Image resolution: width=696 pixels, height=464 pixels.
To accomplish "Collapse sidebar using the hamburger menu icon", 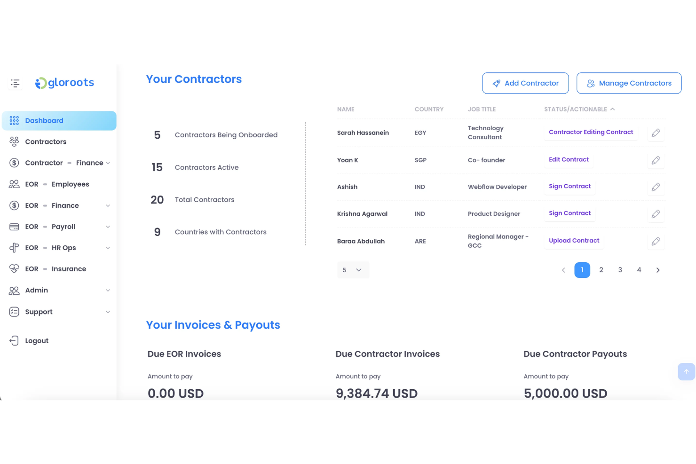I will point(15,83).
